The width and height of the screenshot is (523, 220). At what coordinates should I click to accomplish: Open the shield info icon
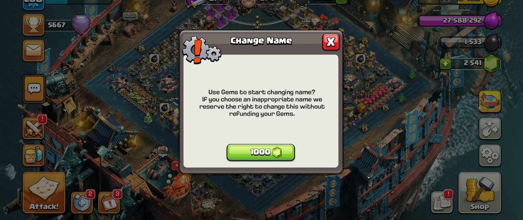pyautogui.click(x=82, y=203)
